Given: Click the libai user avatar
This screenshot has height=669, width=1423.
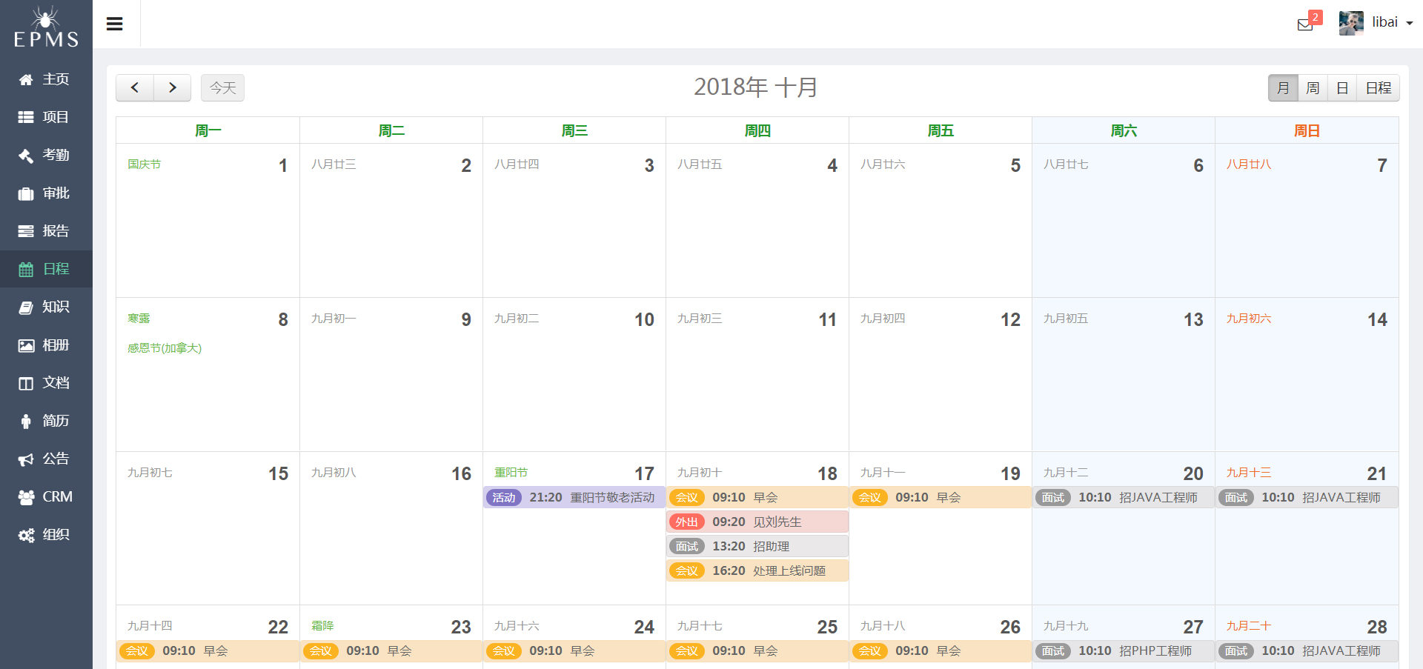Looking at the screenshot, I should tap(1351, 23).
